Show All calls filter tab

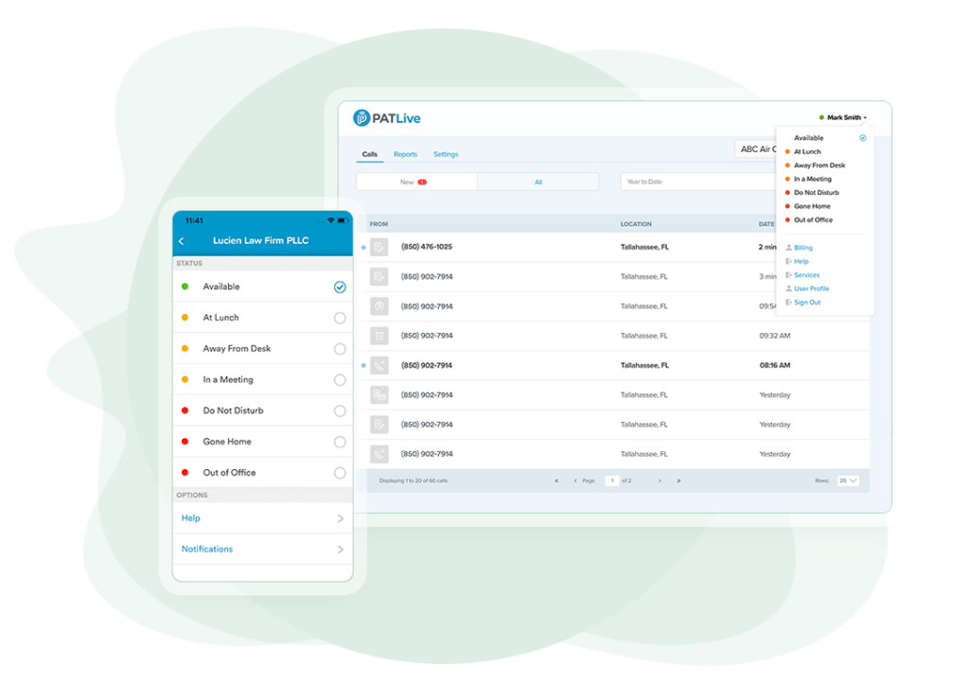[537, 182]
